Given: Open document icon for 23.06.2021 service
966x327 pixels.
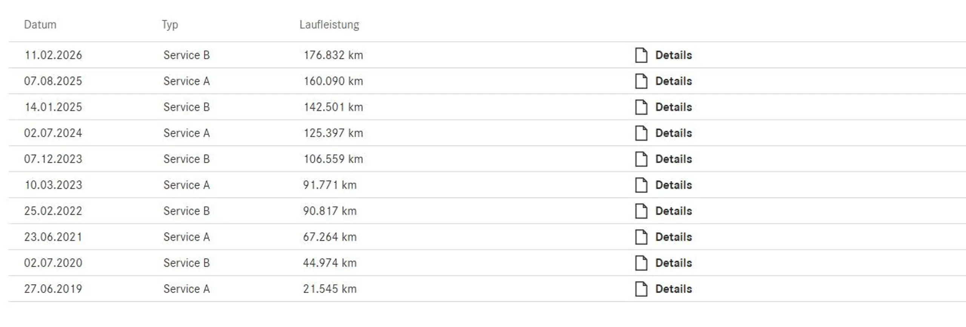Looking at the screenshot, I should pyautogui.click(x=641, y=237).
